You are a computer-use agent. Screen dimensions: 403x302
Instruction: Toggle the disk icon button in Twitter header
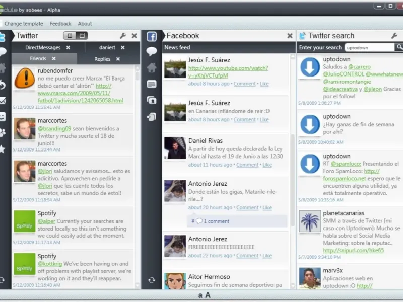tap(82, 36)
